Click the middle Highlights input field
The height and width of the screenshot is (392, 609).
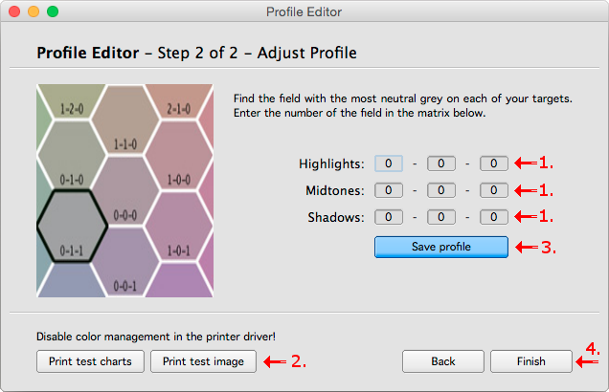pos(440,163)
